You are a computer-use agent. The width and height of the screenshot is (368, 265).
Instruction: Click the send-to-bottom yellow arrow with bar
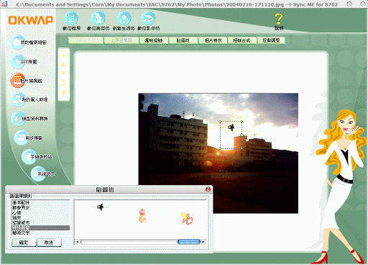pyautogui.click(x=63, y=82)
